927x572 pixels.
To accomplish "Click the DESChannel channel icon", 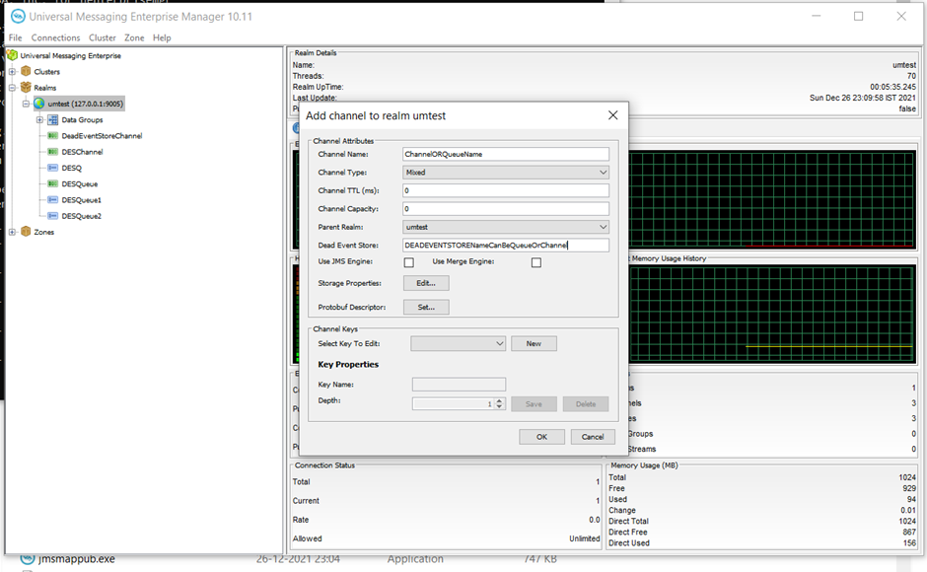I will click(53, 152).
